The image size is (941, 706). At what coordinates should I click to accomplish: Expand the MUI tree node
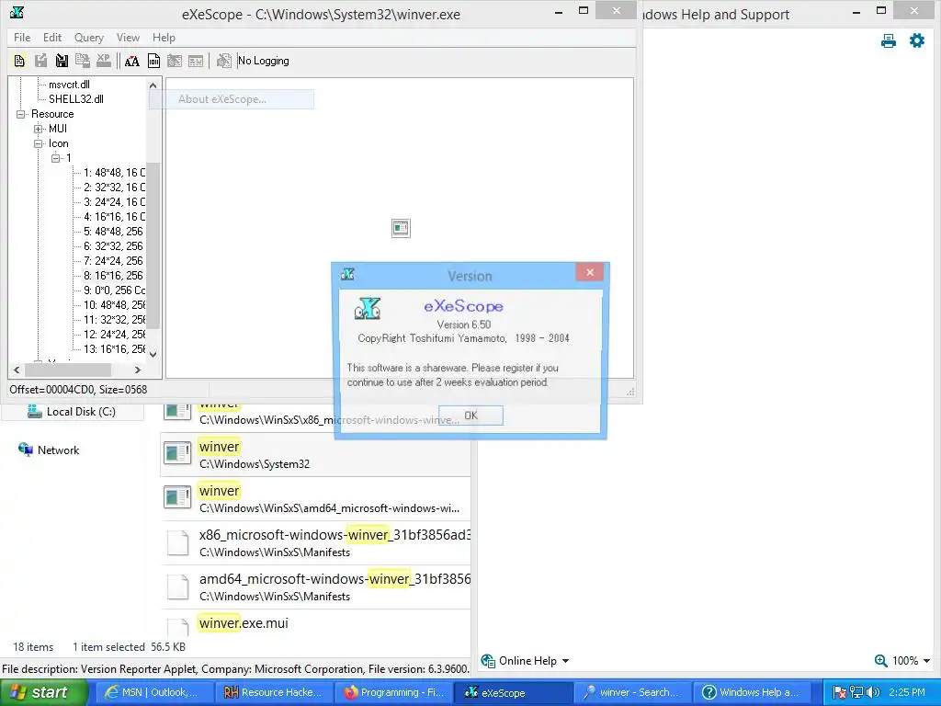38,129
